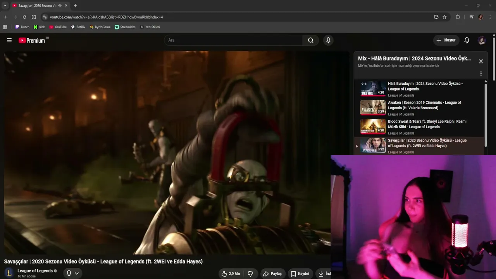Open the YouTube bookmark
This screenshot has width=496, height=279.
(x=58, y=27)
